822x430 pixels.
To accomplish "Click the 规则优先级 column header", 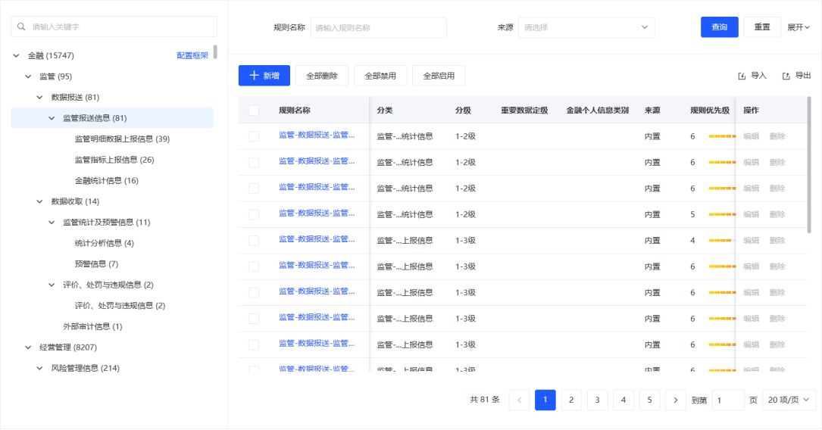I will click(710, 111).
